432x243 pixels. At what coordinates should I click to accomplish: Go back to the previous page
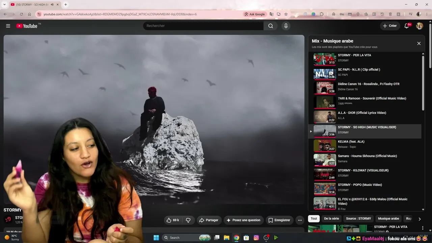[x=5, y=14]
